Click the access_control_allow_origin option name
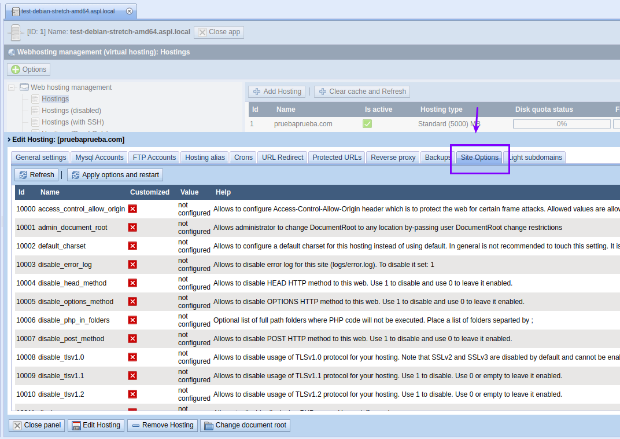This screenshot has width=620, height=439. point(82,209)
